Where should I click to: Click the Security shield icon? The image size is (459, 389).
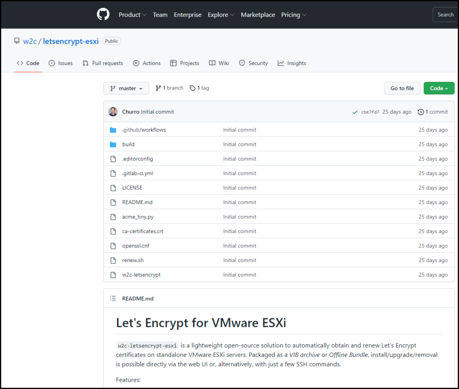[x=241, y=63]
